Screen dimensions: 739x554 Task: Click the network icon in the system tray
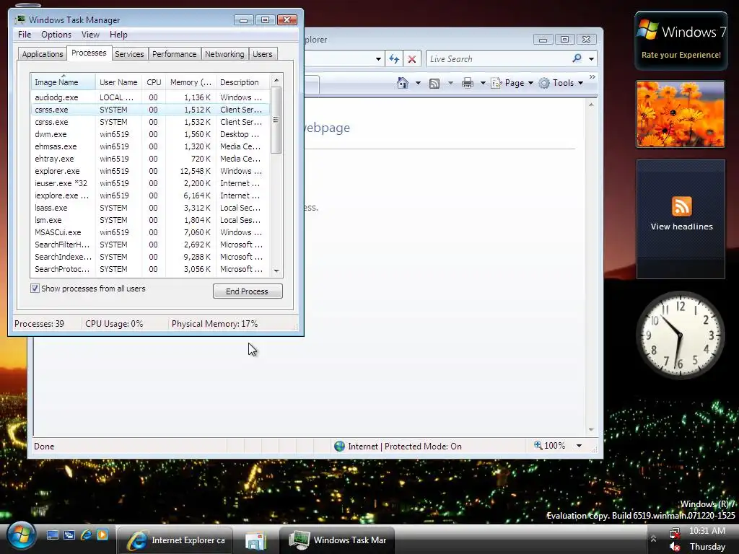click(x=675, y=533)
